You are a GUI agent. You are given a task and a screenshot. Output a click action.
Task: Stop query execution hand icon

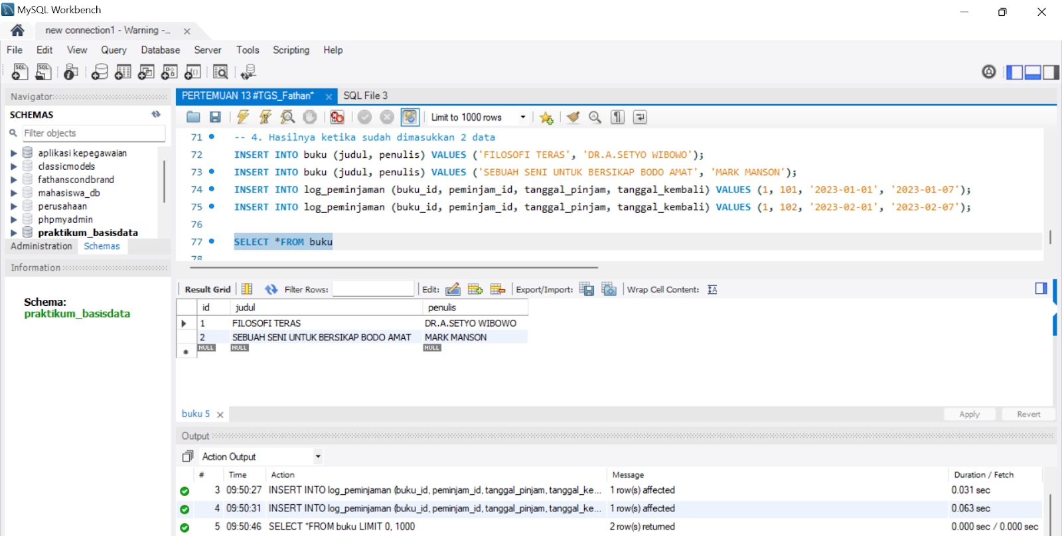click(310, 117)
